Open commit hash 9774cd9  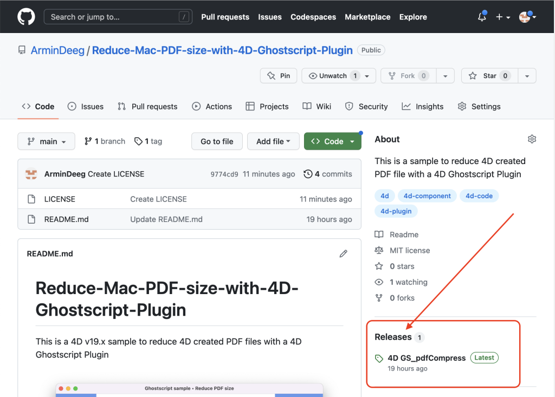224,174
